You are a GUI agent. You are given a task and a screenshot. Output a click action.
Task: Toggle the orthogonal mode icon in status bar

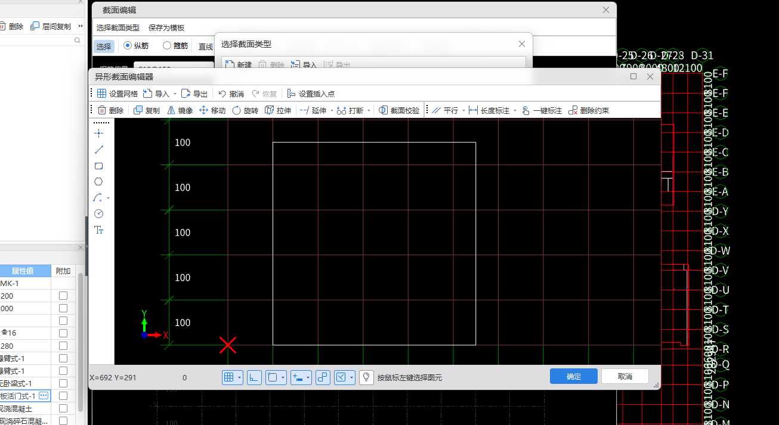click(254, 377)
